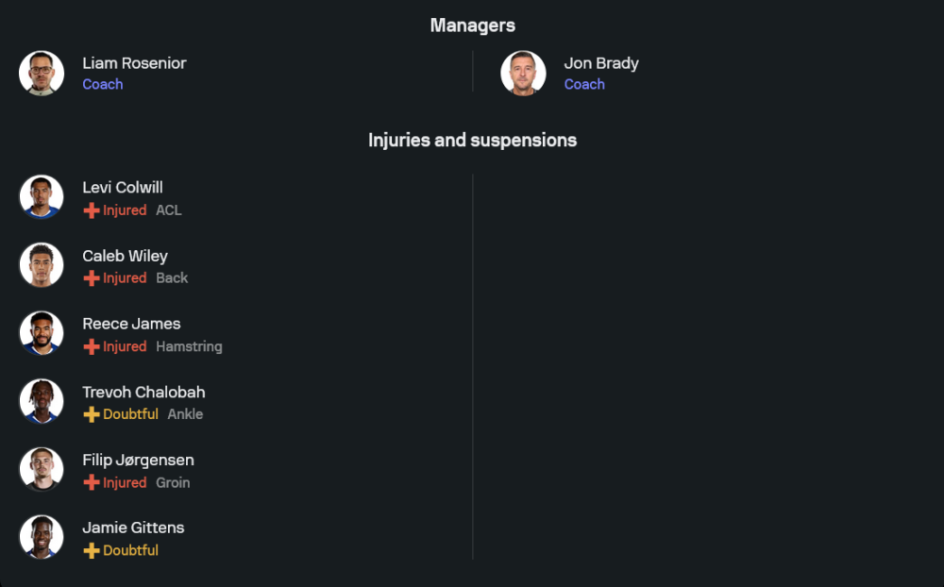Click Caleb Wiley's player avatar
Viewport: 944px width, 587px height.
click(x=42, y=265)
